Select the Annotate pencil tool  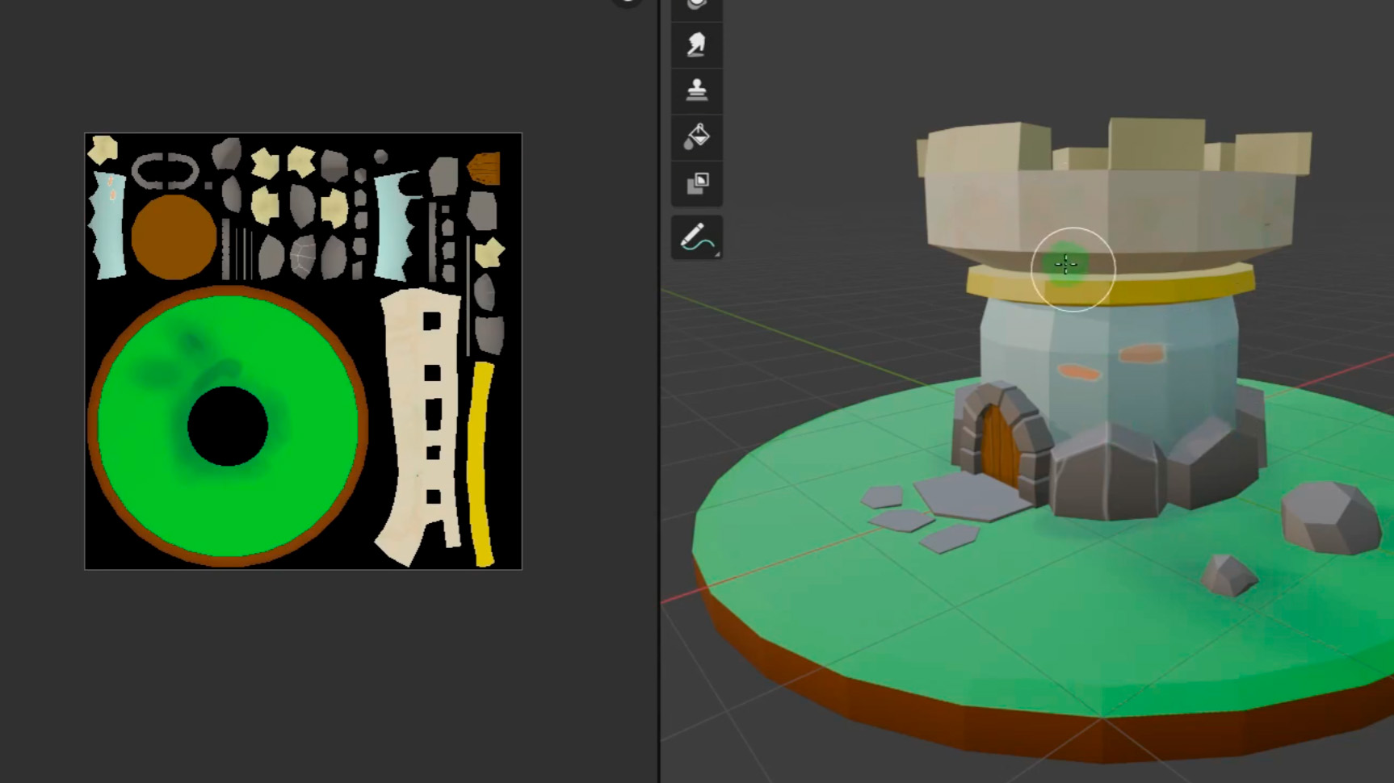click(x=696, y=237)
